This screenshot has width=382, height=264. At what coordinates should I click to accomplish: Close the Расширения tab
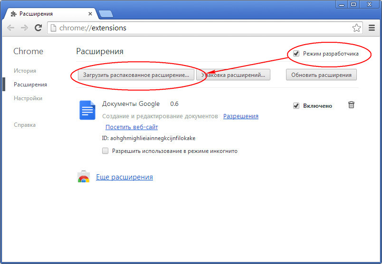tap(90, 14)
